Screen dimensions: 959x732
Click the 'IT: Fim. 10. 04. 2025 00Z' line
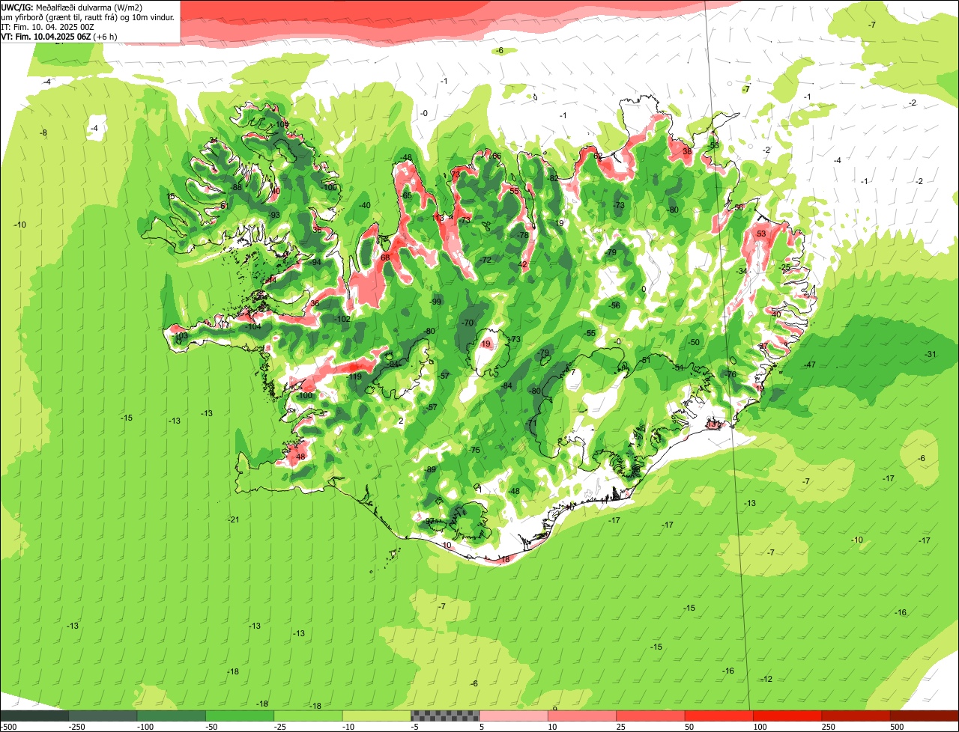click(47, 26)
